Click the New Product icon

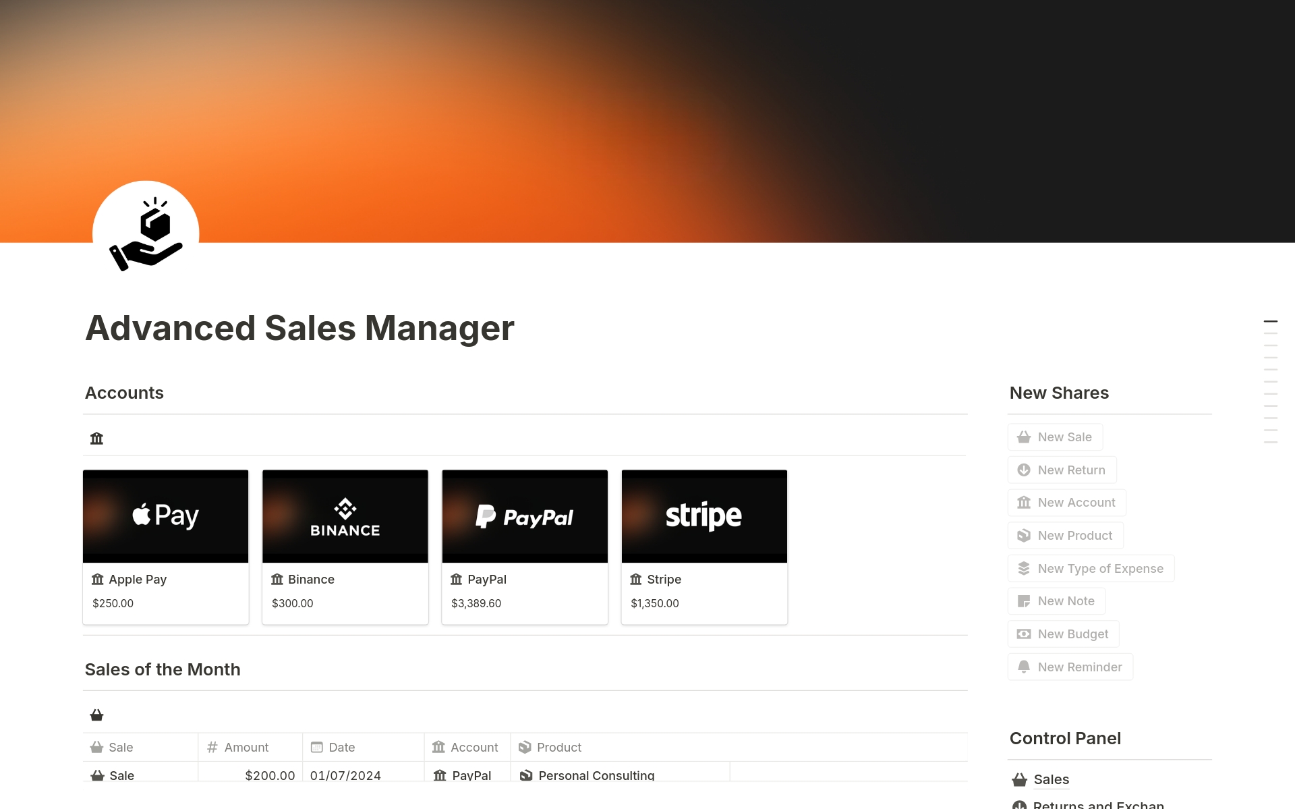[1025, 534]
